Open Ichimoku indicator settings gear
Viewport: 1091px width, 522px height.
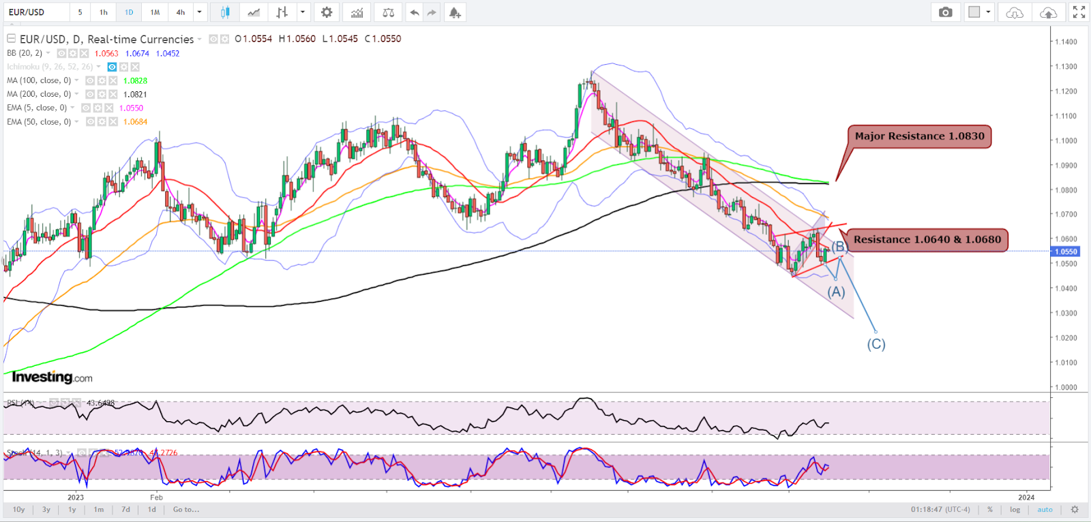coord(123,67)
